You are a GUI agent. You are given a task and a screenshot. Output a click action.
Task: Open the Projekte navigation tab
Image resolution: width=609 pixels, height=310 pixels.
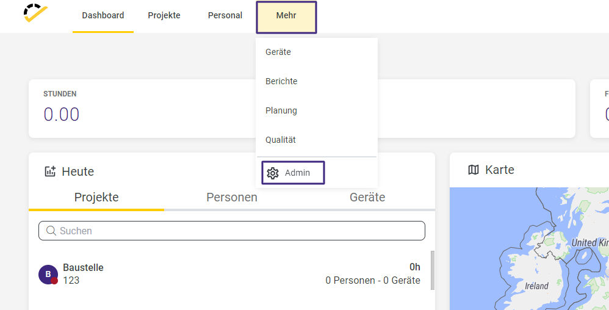click(x=164, y=16)
